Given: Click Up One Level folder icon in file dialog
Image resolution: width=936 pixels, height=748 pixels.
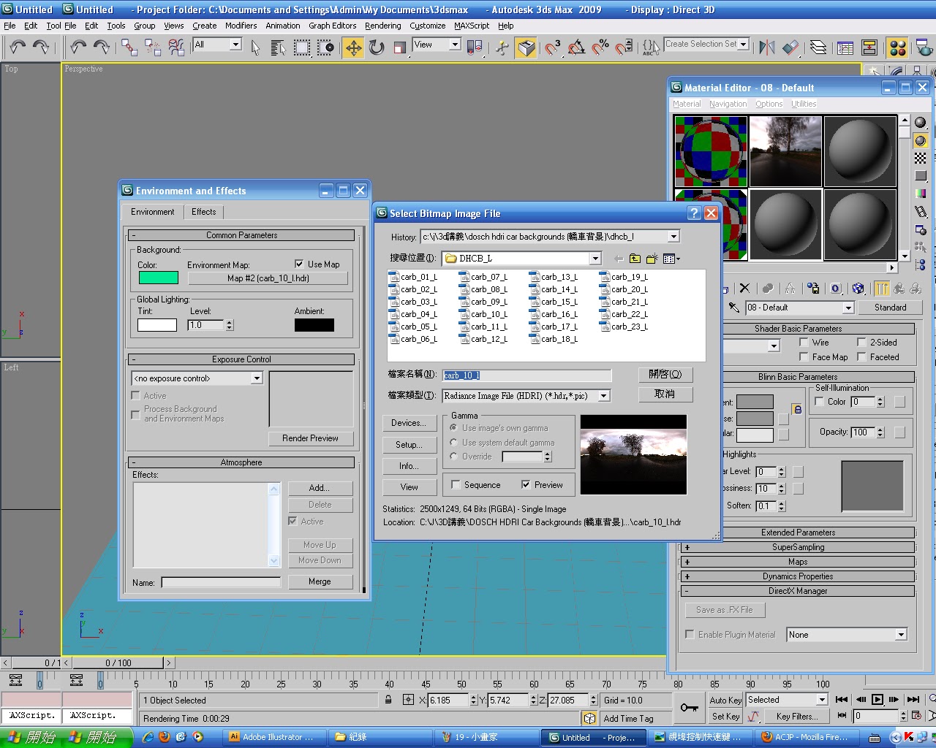Looking at the screenshot, I should (635, 259).
